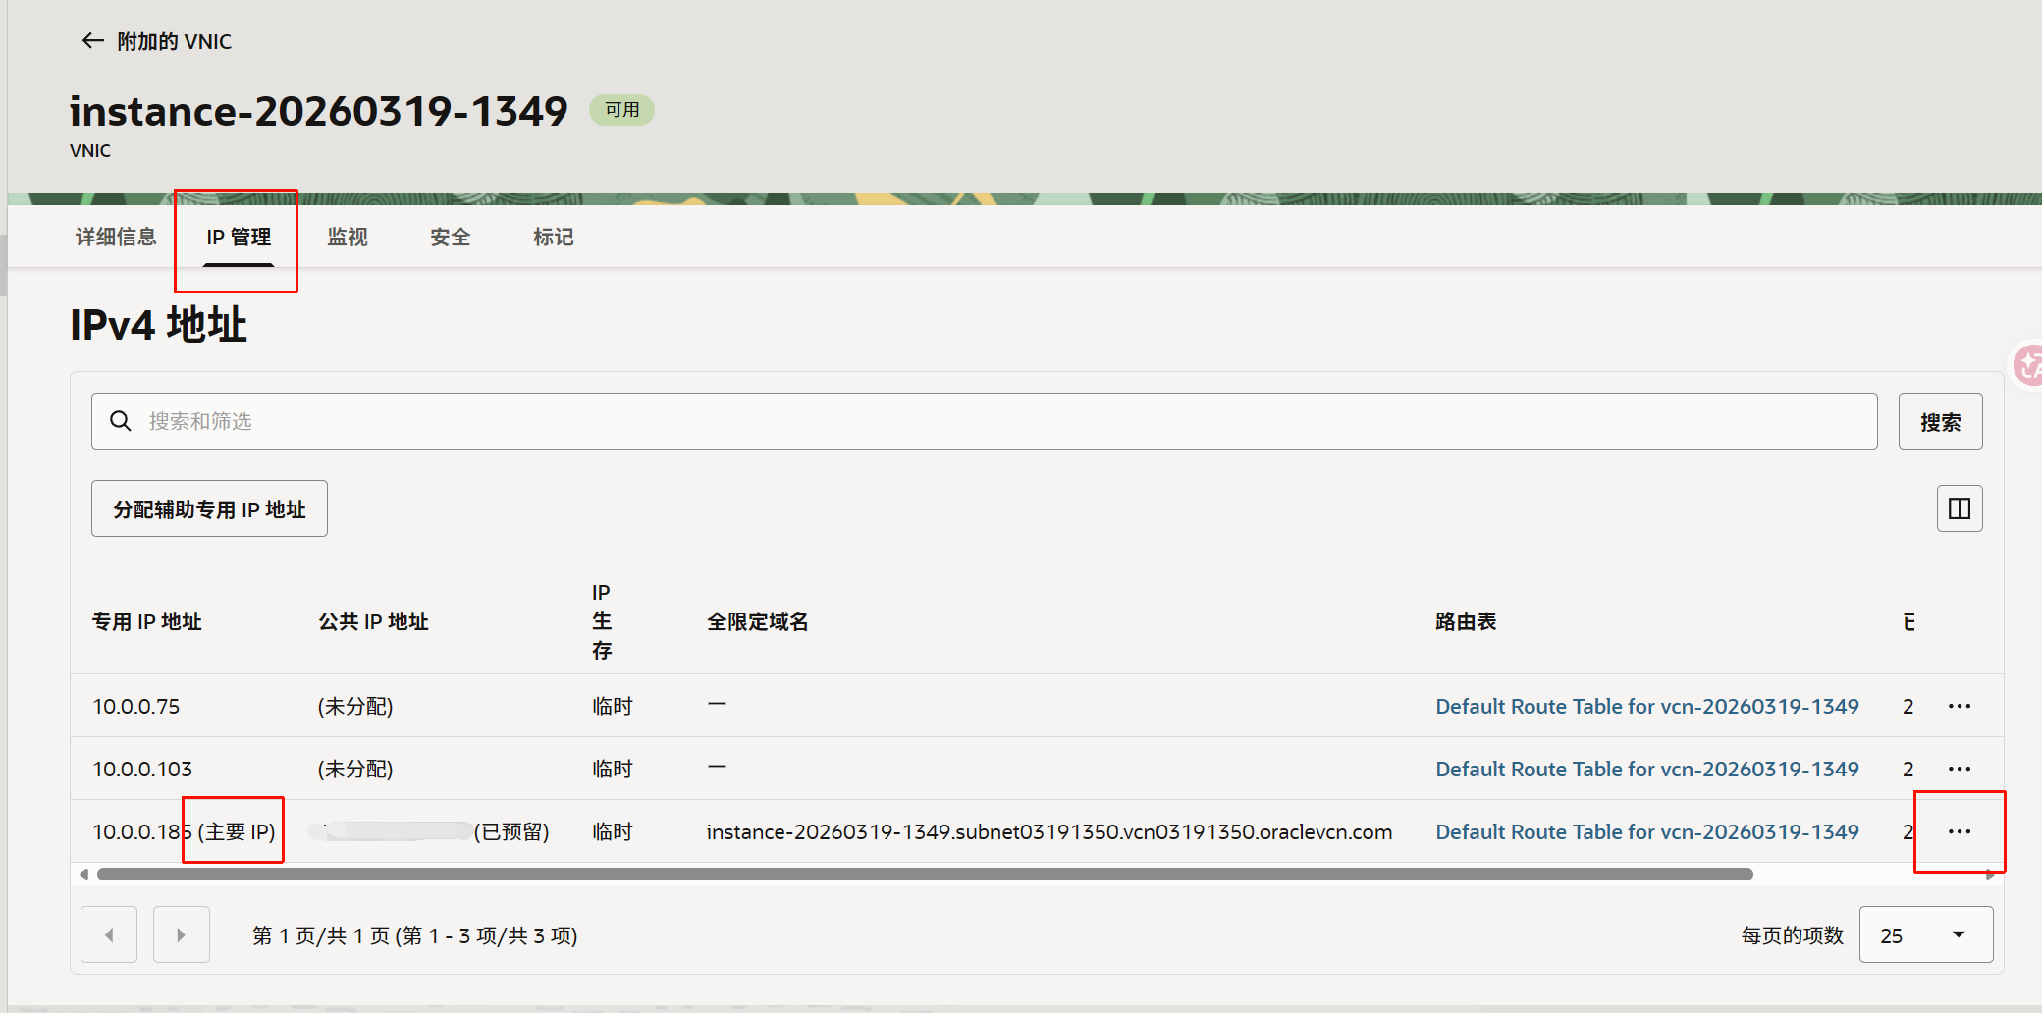Open floating assistant icon at right edge
The width and height of the screenshot is (2042, 1013).
[2027, 366]
